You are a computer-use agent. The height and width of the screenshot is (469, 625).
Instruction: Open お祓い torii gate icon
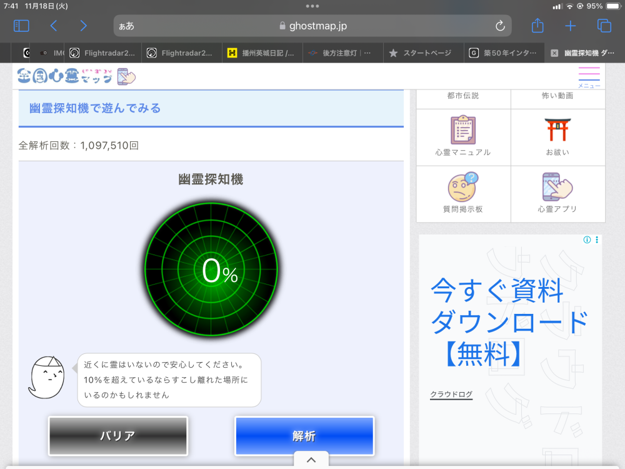tap(557, 130)
